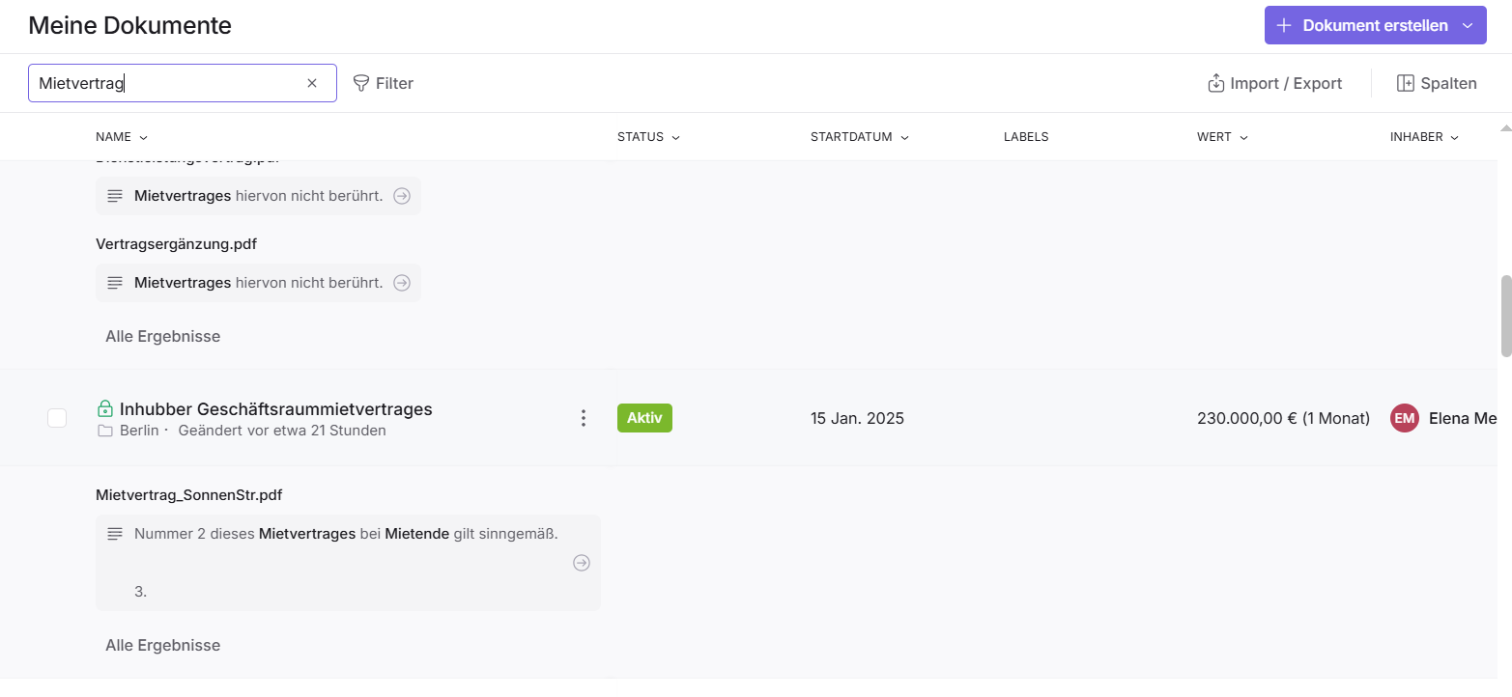
Task: Go to match in Vertragsergänzung.pdf via arrow icon
Action: click(x=402, y=283)
